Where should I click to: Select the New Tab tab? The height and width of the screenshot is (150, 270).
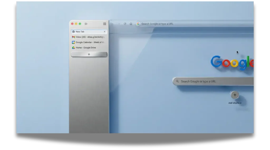coord(89,32)
